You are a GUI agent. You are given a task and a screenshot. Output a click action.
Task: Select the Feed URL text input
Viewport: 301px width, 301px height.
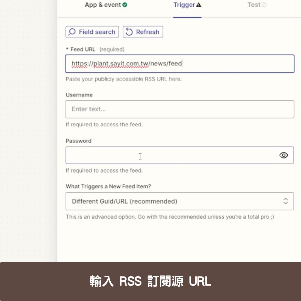(180, 64)
